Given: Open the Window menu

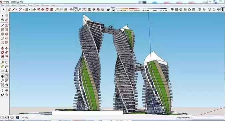Looking at the screenshot, I should [45, 5].
